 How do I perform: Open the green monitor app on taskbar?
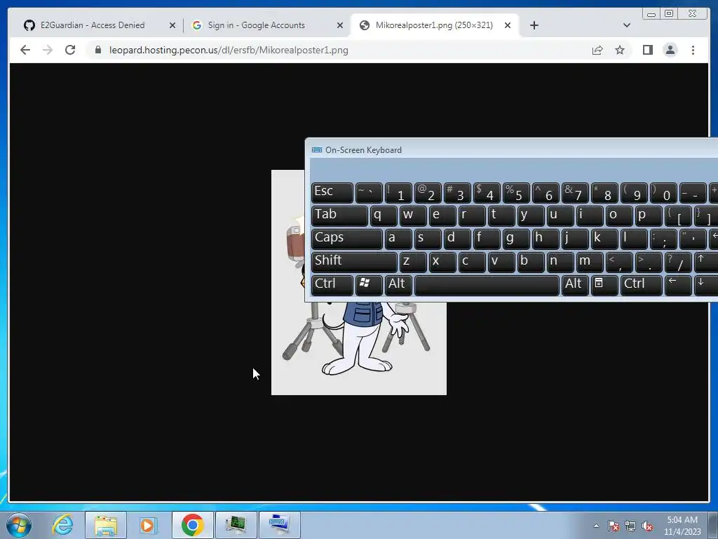click(236, 525)
